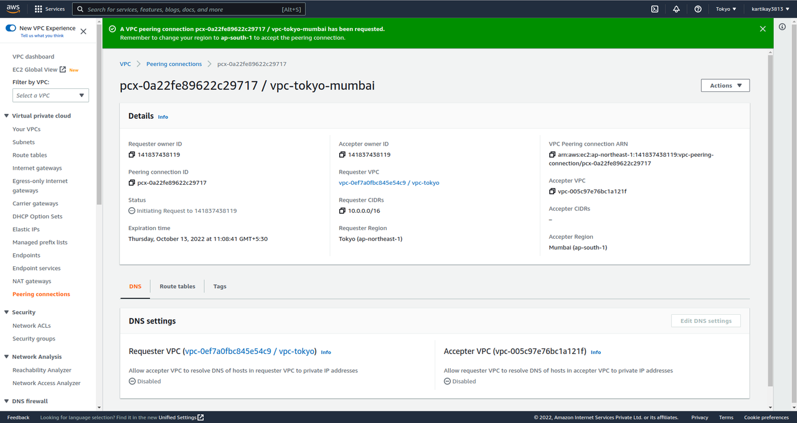The image size is (797, 423).
Task: Launch the CloudShell terminal icon
Action: tap(654, 9)
